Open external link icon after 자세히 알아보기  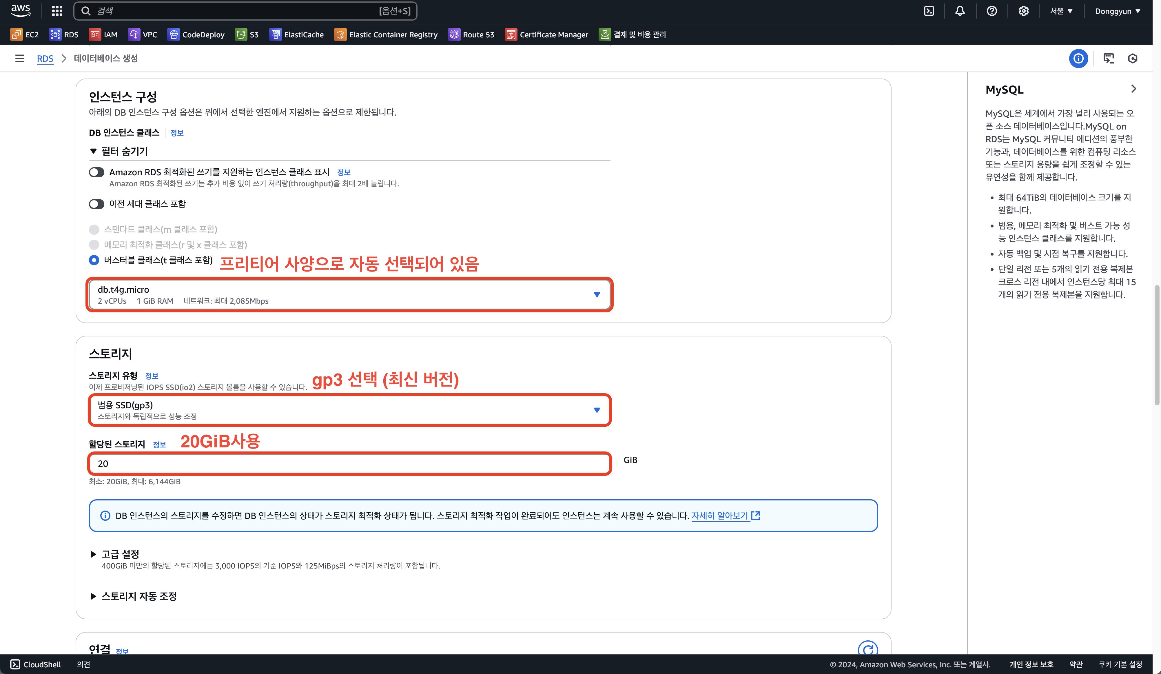[x=756, y=515]
